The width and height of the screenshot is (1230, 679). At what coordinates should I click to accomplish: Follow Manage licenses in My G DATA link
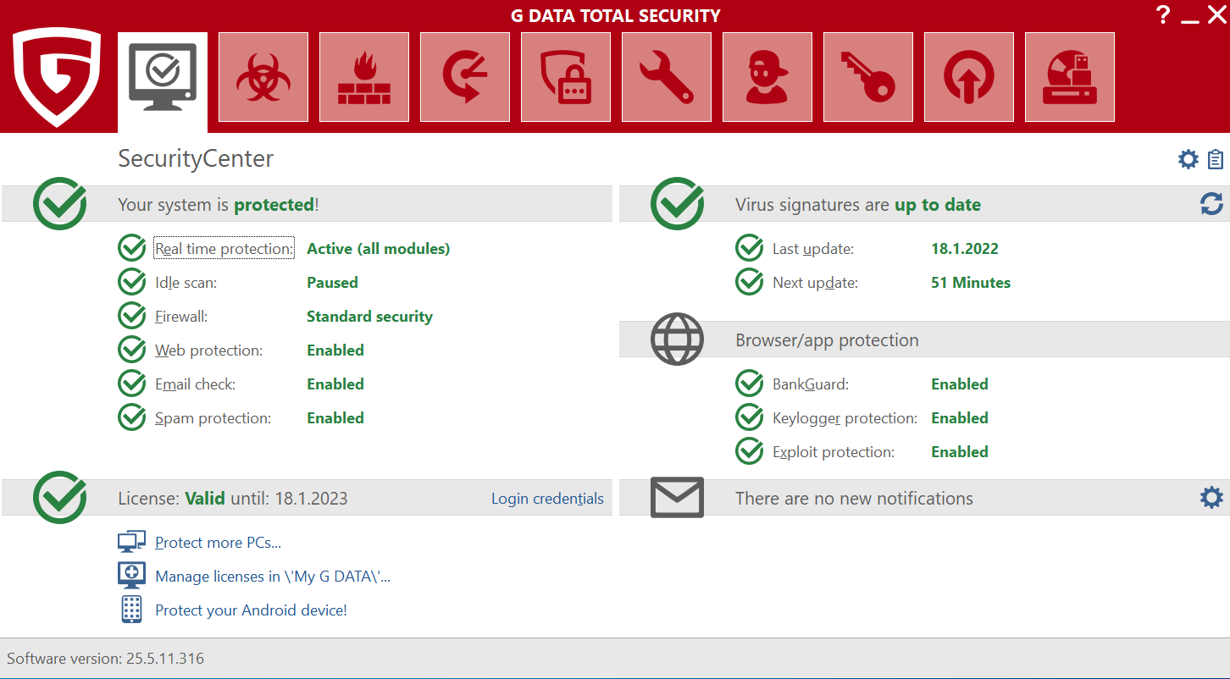273,577
